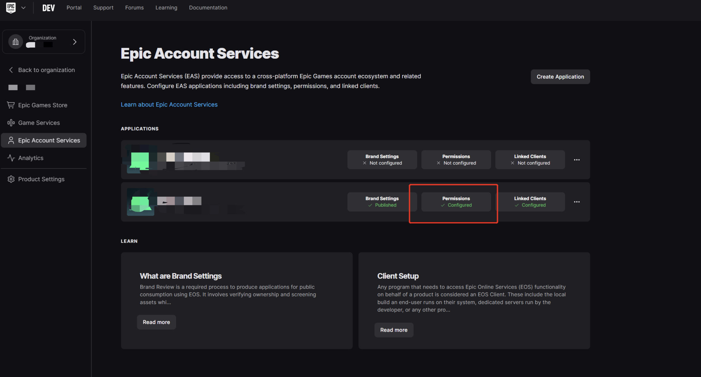Click the Portal menu item
701x377 pixels.
click(74, 7)
